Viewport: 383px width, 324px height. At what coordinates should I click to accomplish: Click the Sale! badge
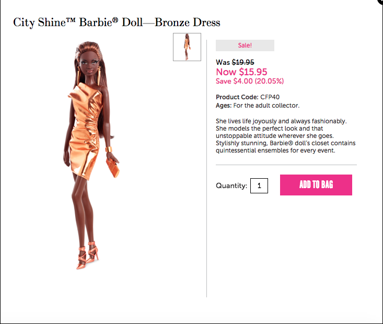click(x=245, y=45)
